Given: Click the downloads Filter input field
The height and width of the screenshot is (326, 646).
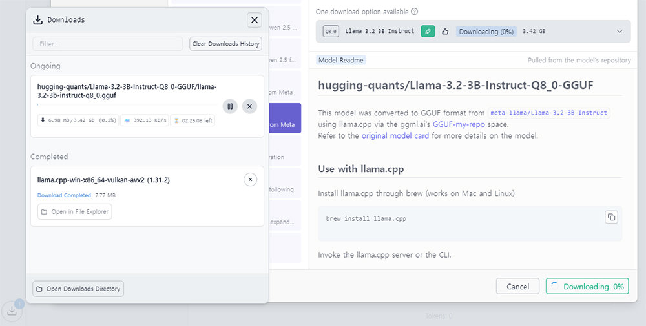Looking at the screenshot, I should [108, 44].
